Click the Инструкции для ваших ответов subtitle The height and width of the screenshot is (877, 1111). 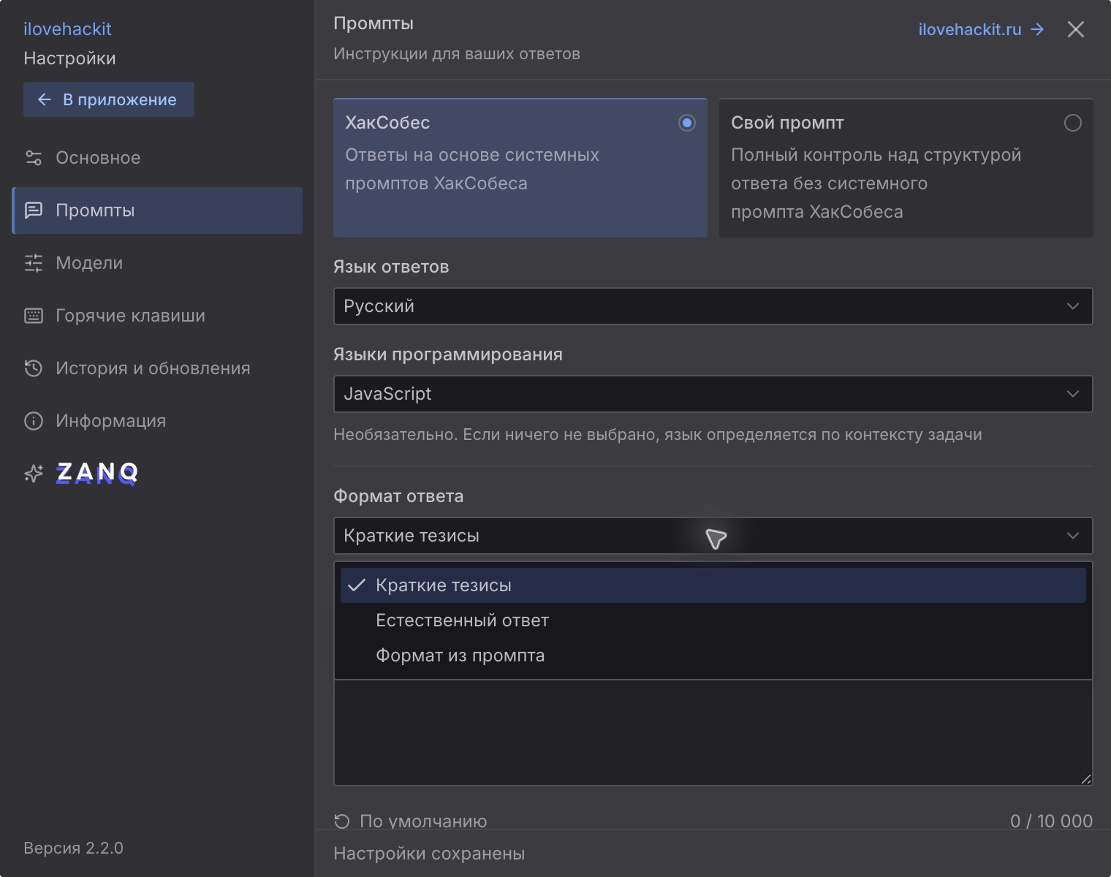tap(457, 54)
